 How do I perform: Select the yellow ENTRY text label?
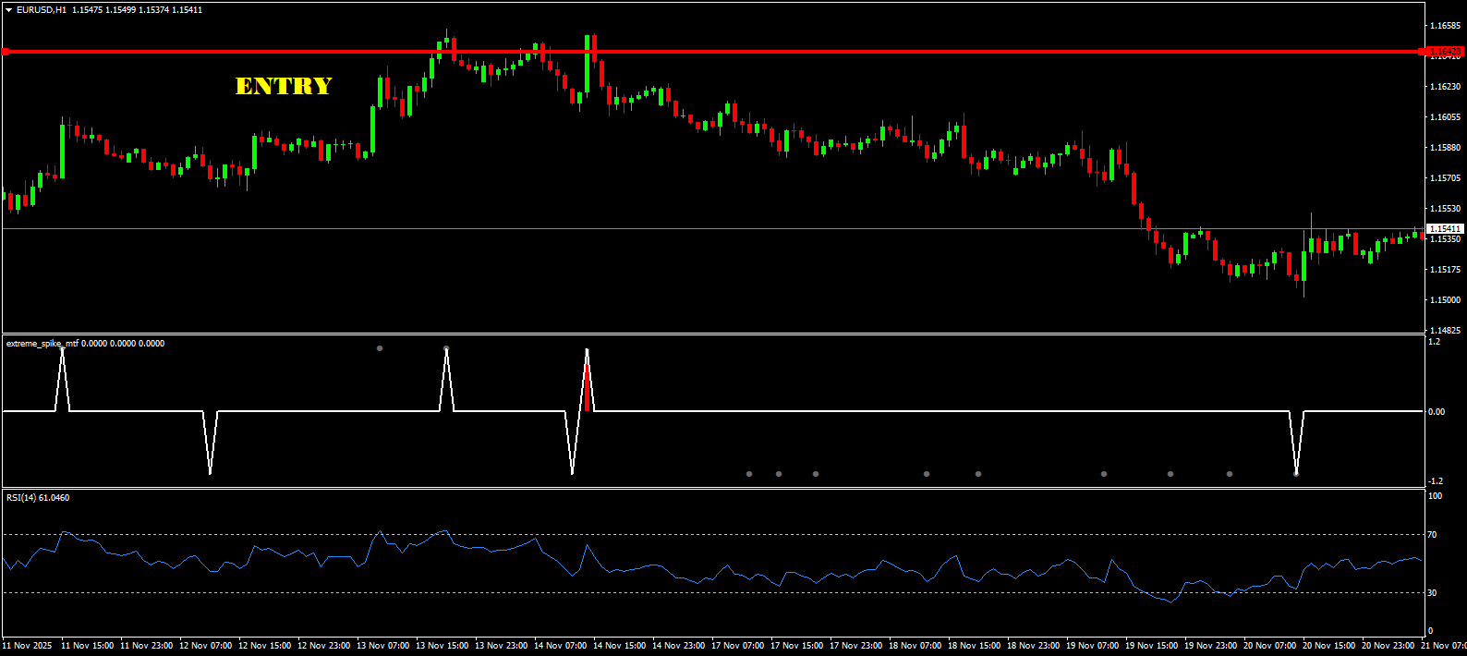click(284, 86)
